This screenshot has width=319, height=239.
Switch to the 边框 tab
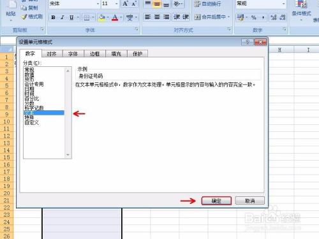click(94, 54)
